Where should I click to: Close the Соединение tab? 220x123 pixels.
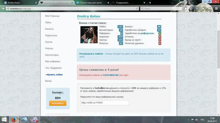pyautogui.click(x=144, y=3)
